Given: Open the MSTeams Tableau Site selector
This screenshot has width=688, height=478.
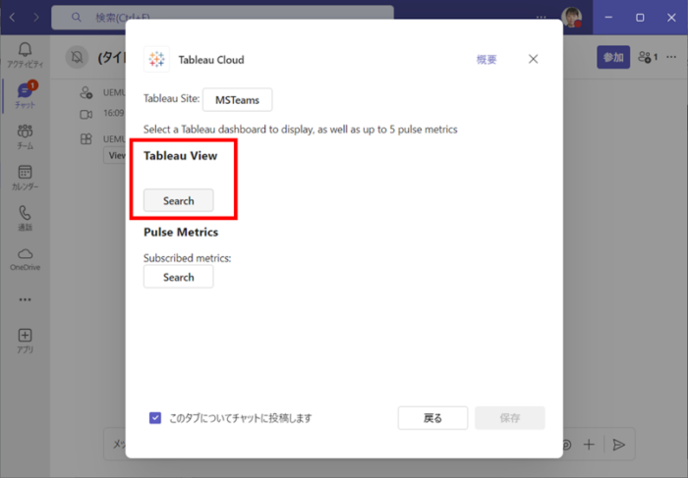Looking at the screenshot, I should [238, 100].
